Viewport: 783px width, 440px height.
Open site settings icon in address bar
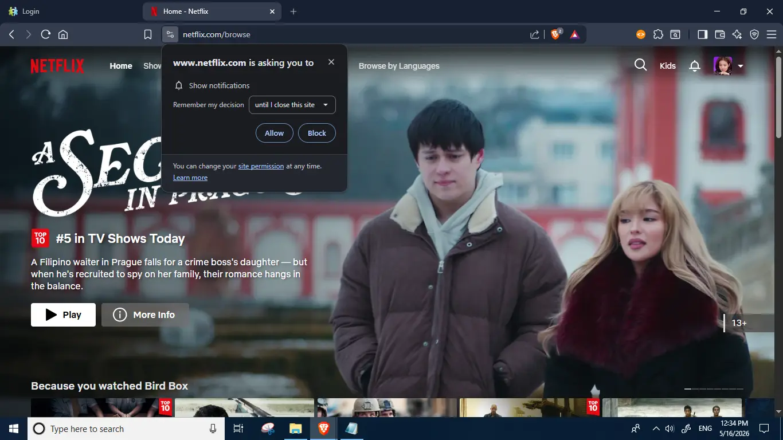point(170,34)
